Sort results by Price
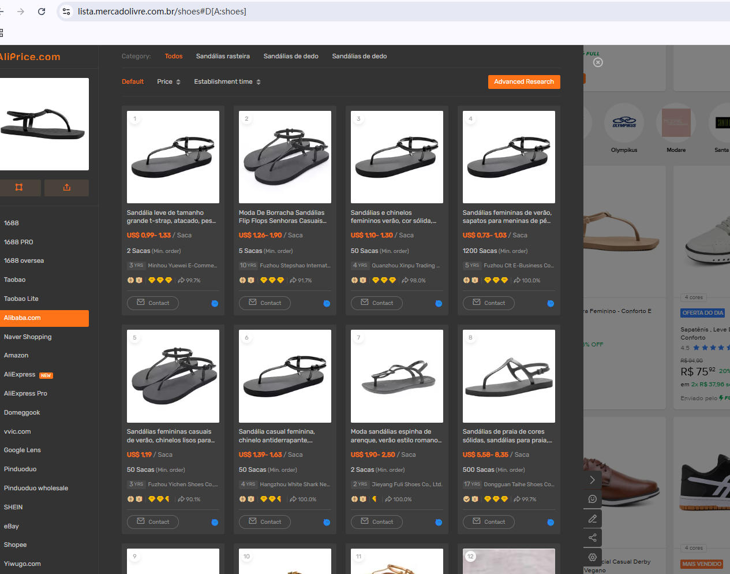Screen dimensions: 730x574 pyautogui.click(x=169, y=81)
